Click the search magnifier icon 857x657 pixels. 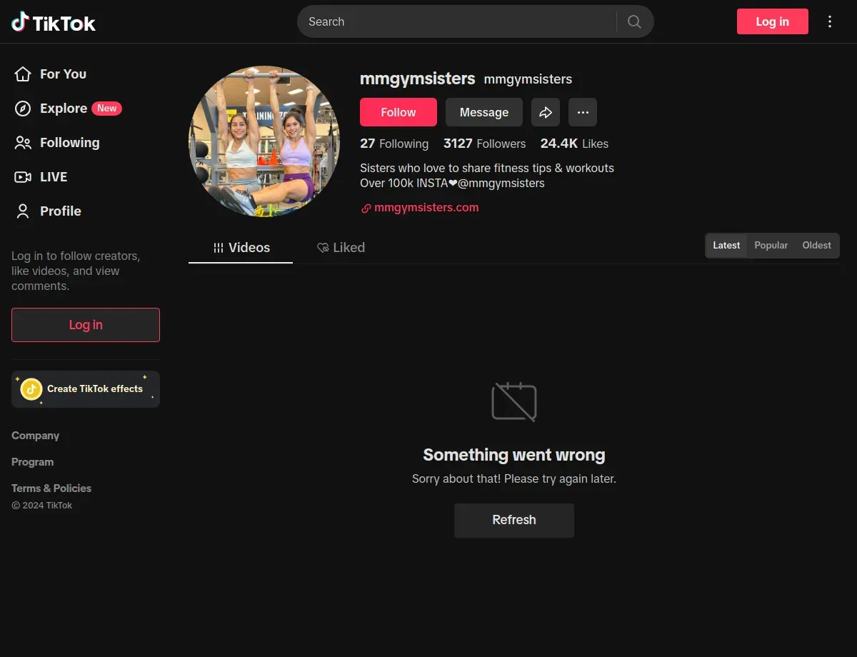pos(634,21)
